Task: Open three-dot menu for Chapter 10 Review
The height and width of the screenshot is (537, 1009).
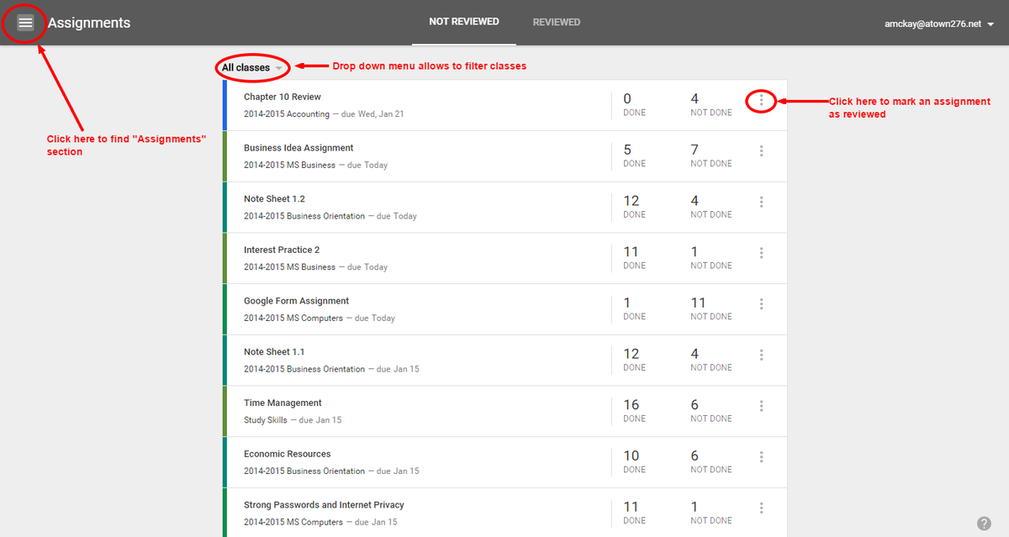Action: tap(761, 100)
